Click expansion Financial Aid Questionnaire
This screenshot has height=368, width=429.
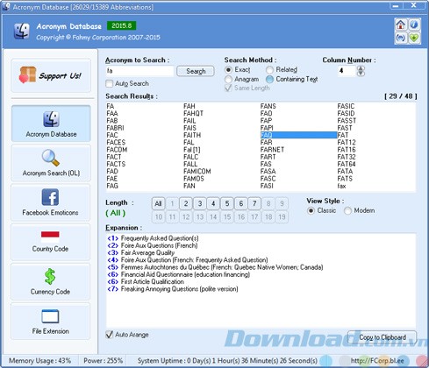pos(185,274)
